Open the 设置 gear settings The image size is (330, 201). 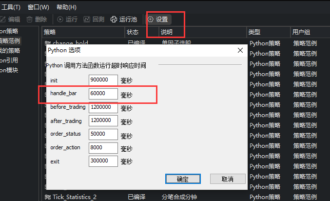158,20
